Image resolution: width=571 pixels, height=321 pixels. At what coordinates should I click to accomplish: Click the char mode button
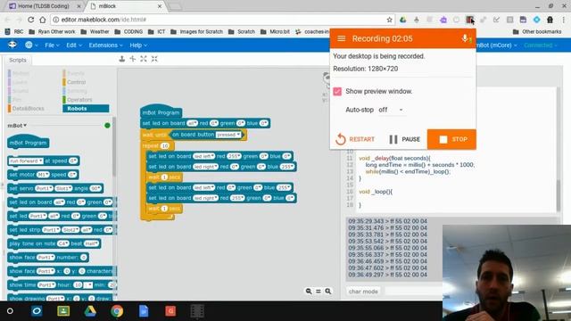pos(363,292)
